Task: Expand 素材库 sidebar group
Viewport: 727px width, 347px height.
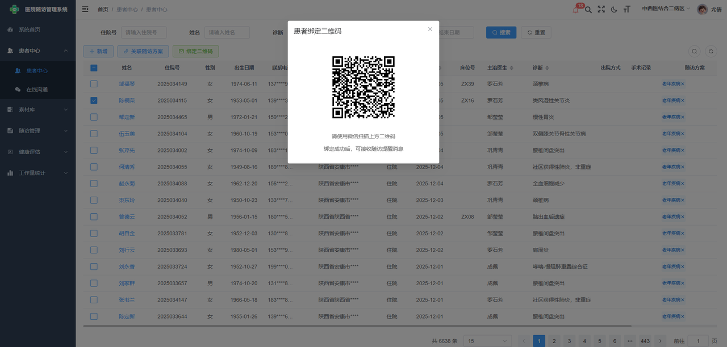Action: click(37, 109)
